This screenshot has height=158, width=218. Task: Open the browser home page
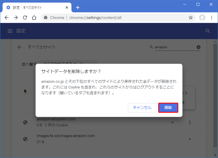[34, 18]
